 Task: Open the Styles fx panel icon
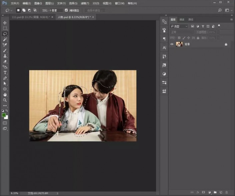(x=164, y=65)
